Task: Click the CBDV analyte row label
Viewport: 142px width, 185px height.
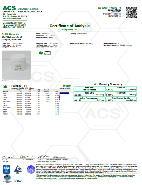Action: (5, 97)
